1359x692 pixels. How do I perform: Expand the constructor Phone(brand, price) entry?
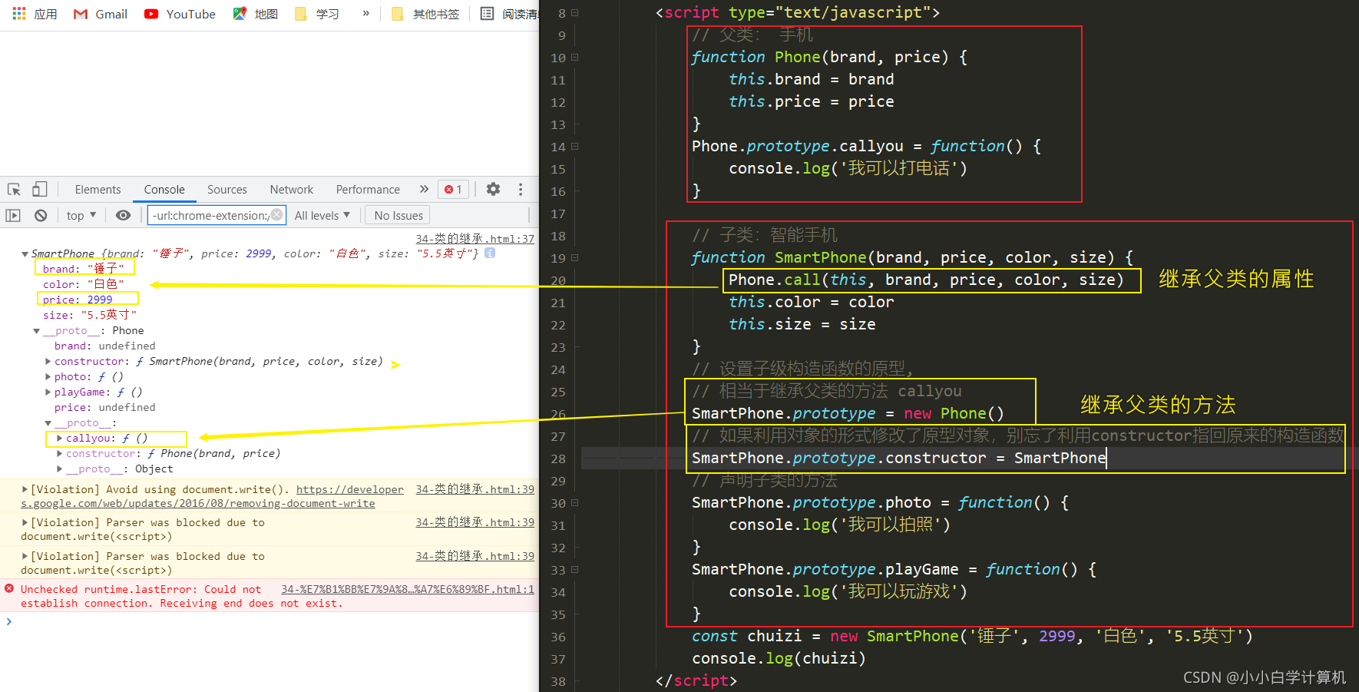59,454
